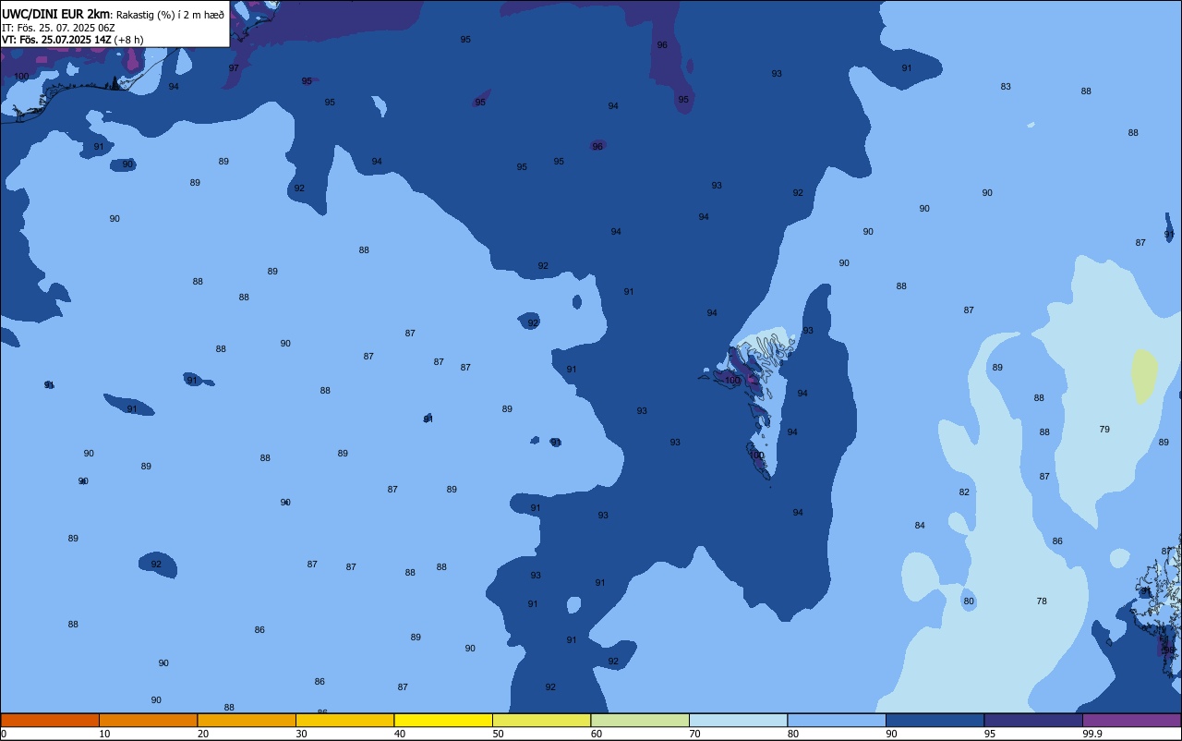Click the 60–70 light green legend swatch

(640, 720)
